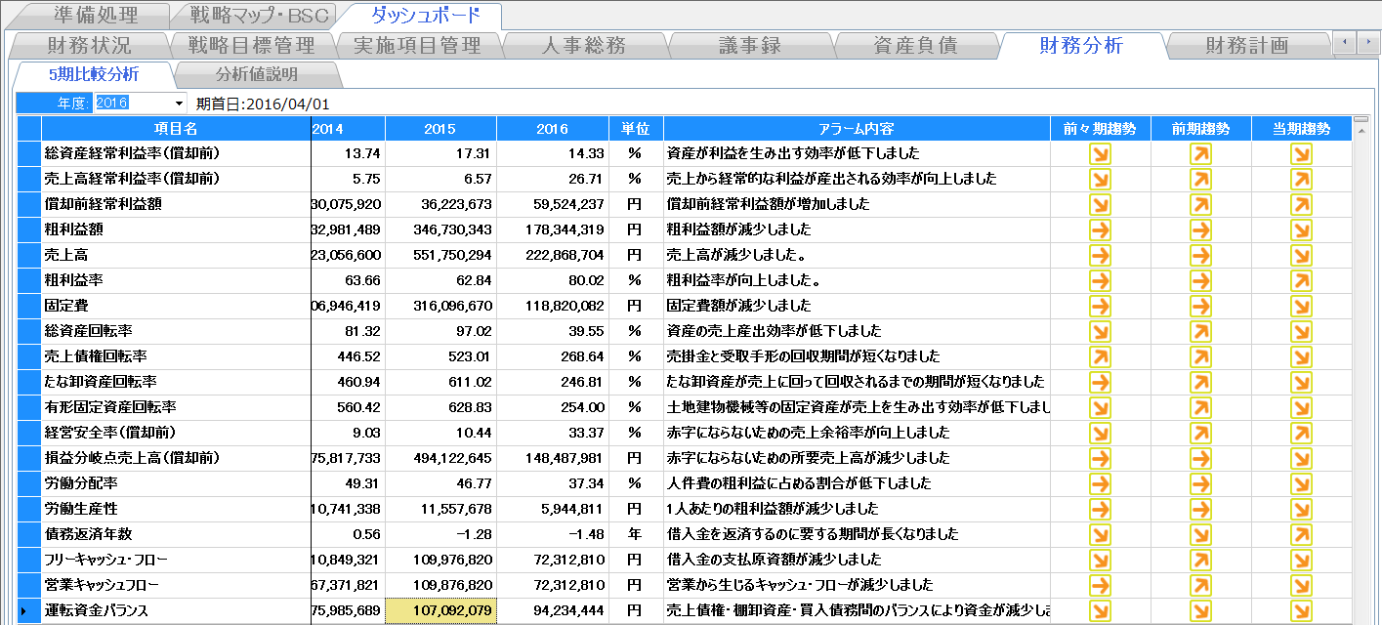Click 前期趨勢 arrow icon for 総資産回転率 row
Image resolution: width=1382 pixels, height=625 pixels.
[1200, 332]
